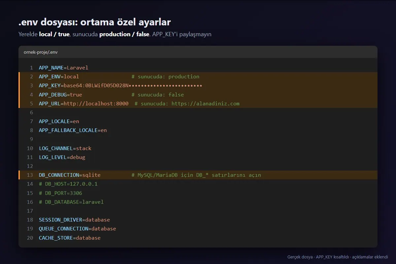The image size is (396, 264).
Task: Click the DB_CONNECTION=sqlite setting
Action: coord(70,175)
